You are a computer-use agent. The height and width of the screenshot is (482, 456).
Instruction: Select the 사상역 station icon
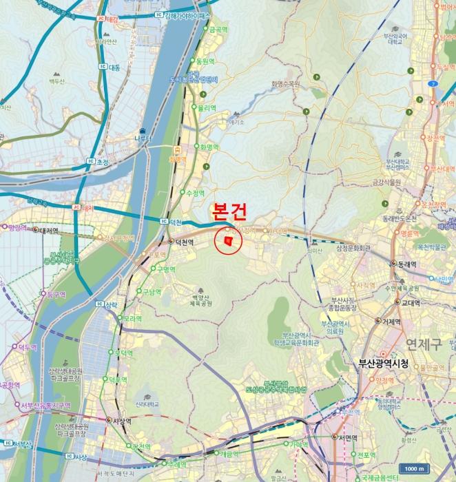[x=109, y=419]
